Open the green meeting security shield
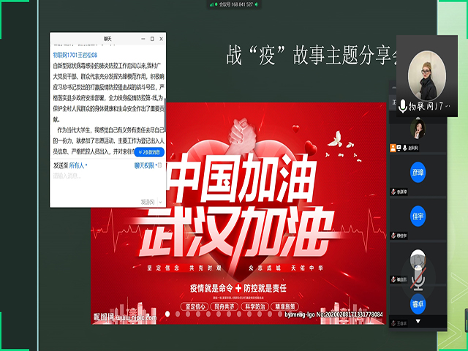Image resolution: width=468 pixels, height=351 pixels. [x=216, y=4]
